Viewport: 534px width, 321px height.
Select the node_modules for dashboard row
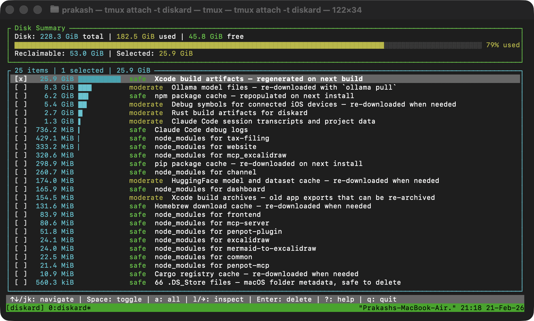tap(265, 189)
